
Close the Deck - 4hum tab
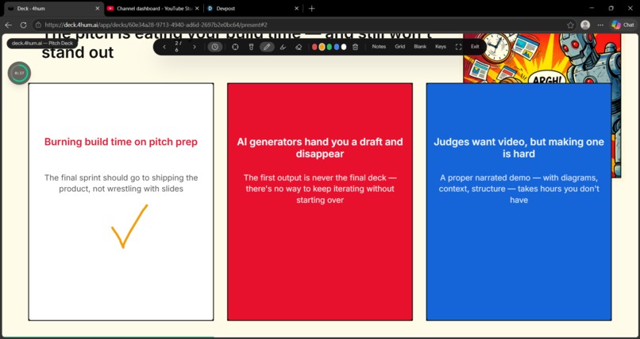pyautogui.click(x=97, y=8)
